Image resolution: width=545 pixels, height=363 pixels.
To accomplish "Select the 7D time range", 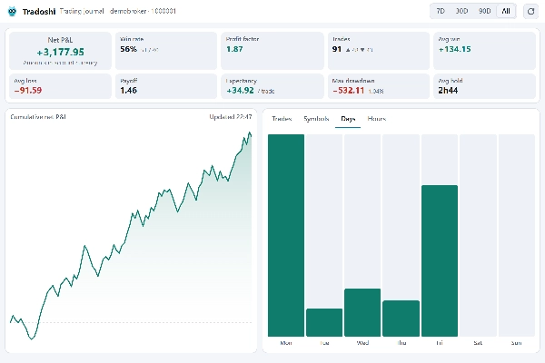I will [441, 11].
